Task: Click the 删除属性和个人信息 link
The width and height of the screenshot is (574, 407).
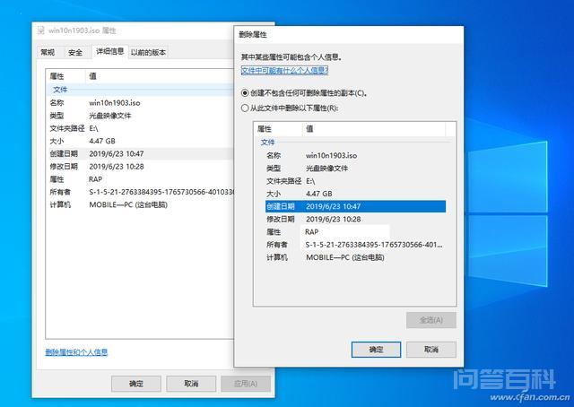Action: tap(76, 352)
